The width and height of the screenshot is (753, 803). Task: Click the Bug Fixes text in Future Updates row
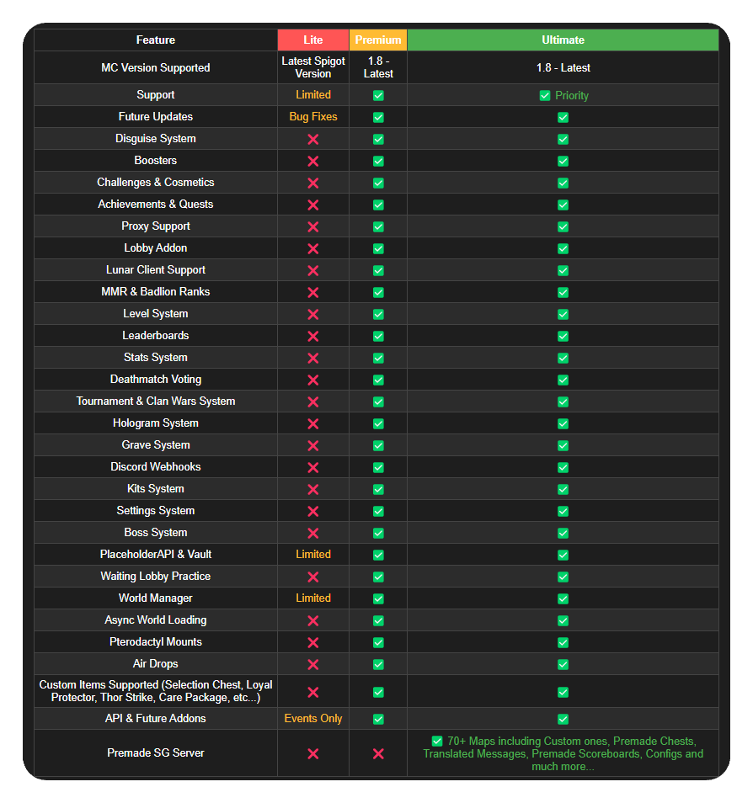click(313, 117)
